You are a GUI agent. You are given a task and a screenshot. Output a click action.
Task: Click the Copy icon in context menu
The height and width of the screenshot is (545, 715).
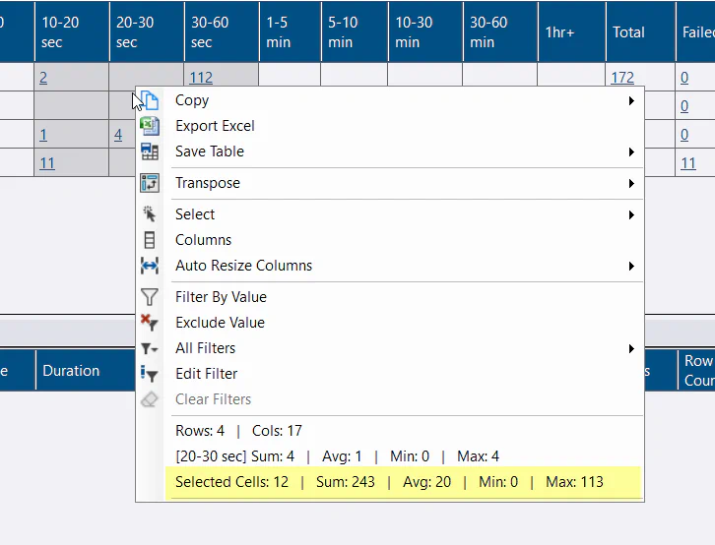[x=150, y=100]
